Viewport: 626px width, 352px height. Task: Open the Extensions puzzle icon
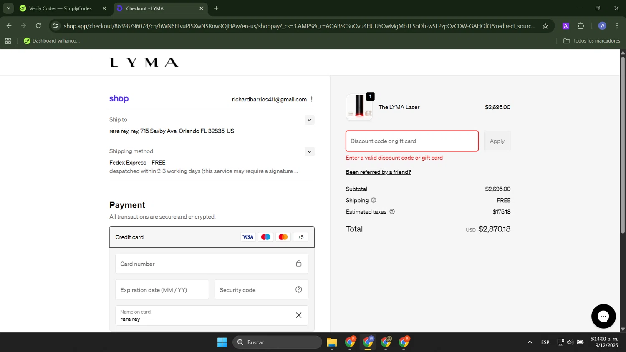581,26
